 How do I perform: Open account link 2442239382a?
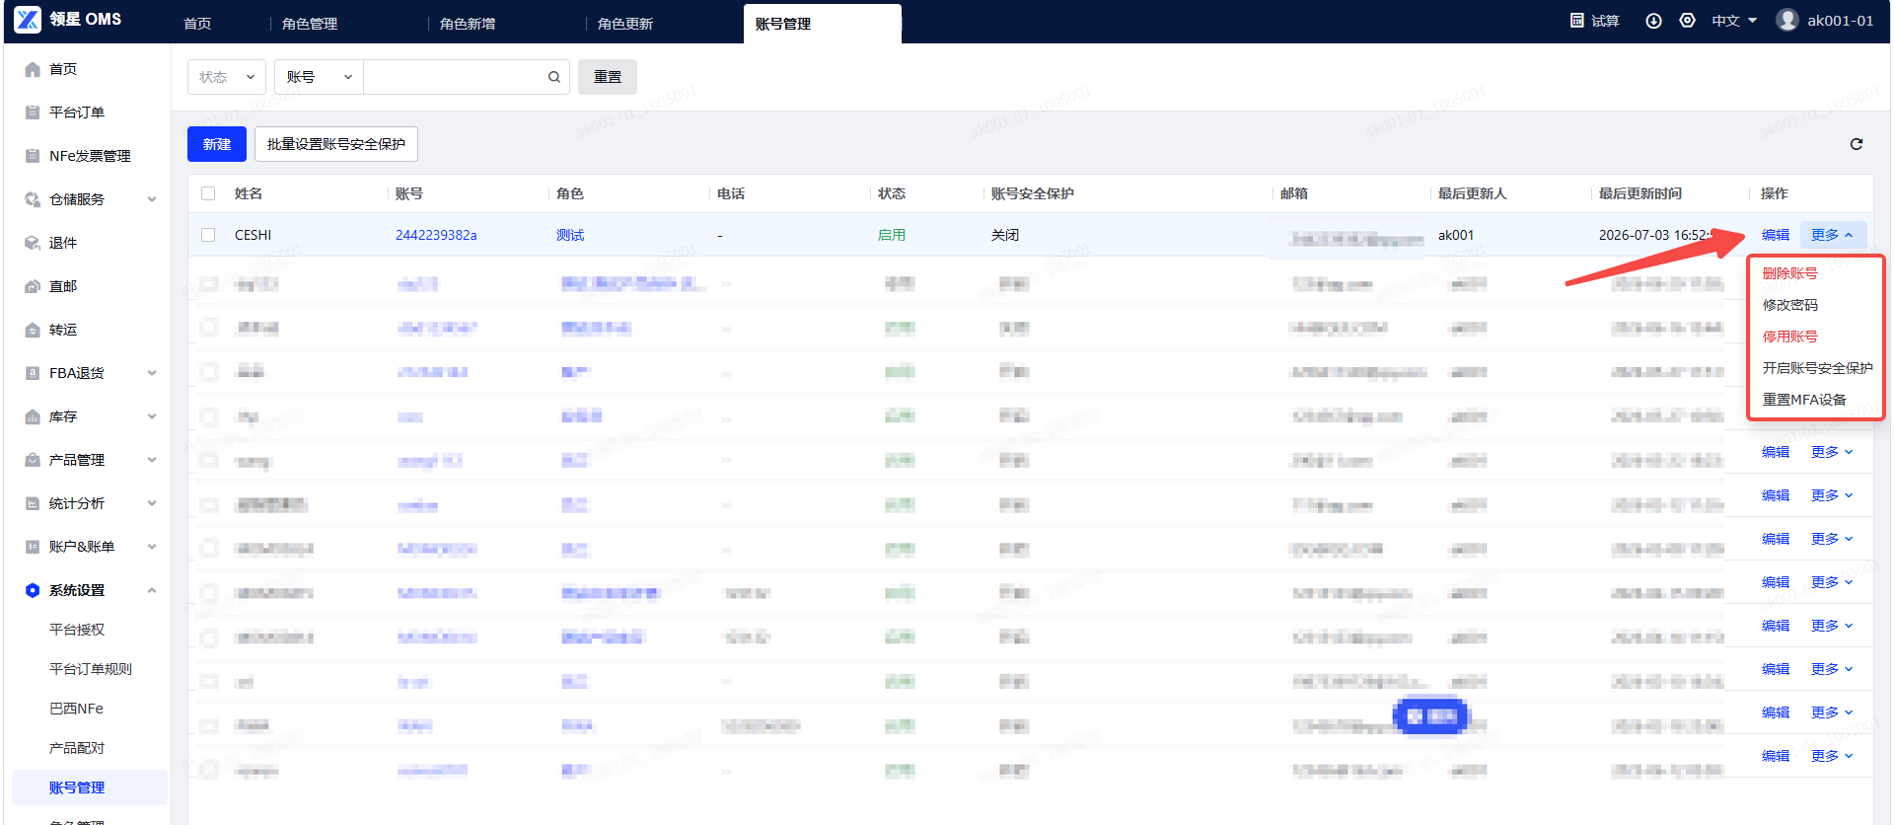(436, 235)
